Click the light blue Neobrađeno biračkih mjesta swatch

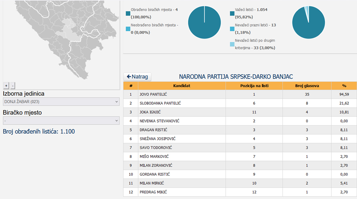pos(128,29)
